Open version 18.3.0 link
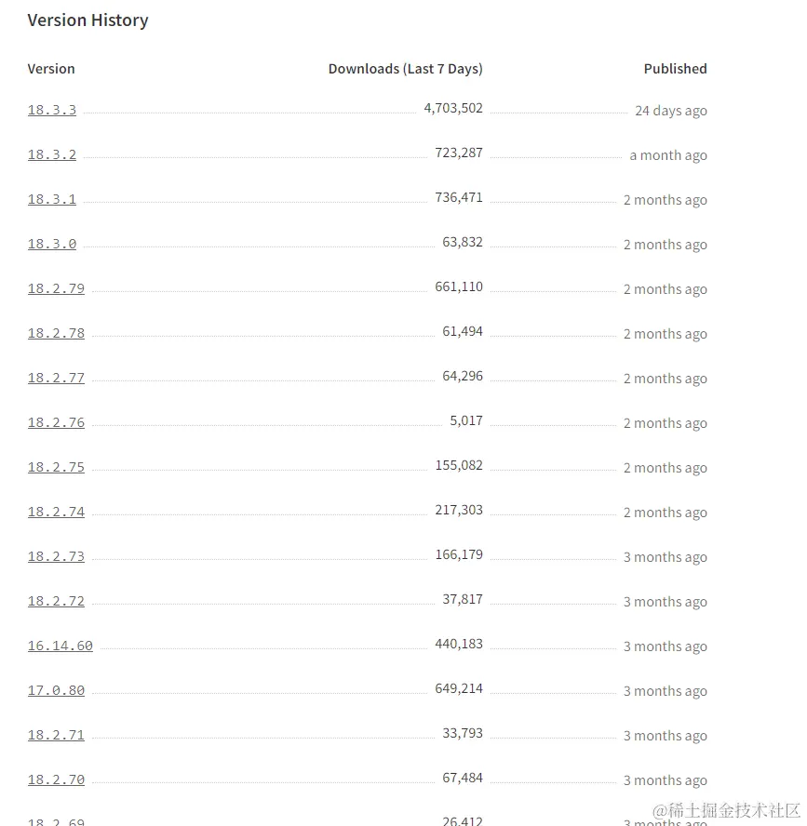Screen dimensions: 807x826 [51, 244]
